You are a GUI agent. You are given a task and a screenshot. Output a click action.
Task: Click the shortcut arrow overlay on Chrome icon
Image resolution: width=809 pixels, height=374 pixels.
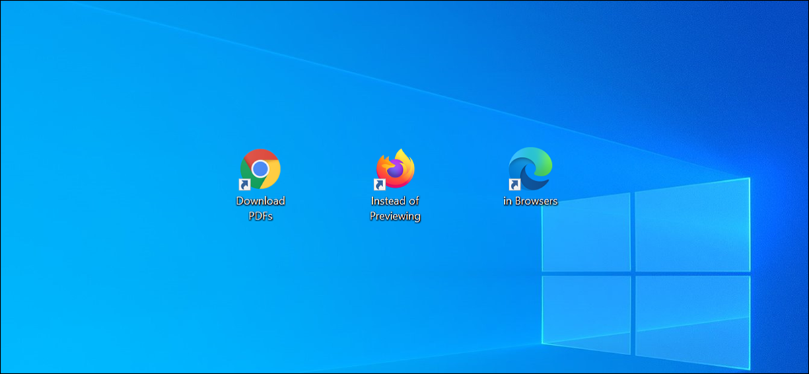tap(246, 184)
